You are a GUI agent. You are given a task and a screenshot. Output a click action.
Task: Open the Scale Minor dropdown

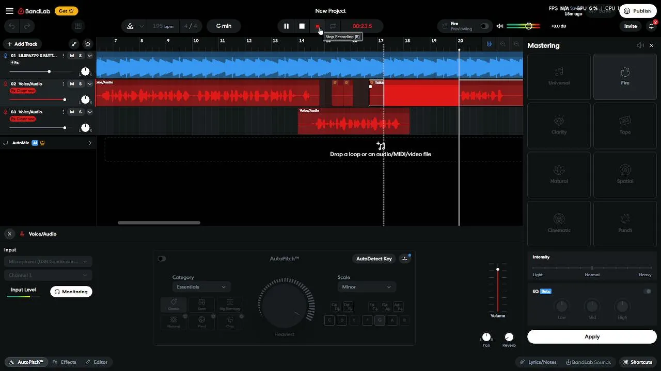[x=367, y=287]
